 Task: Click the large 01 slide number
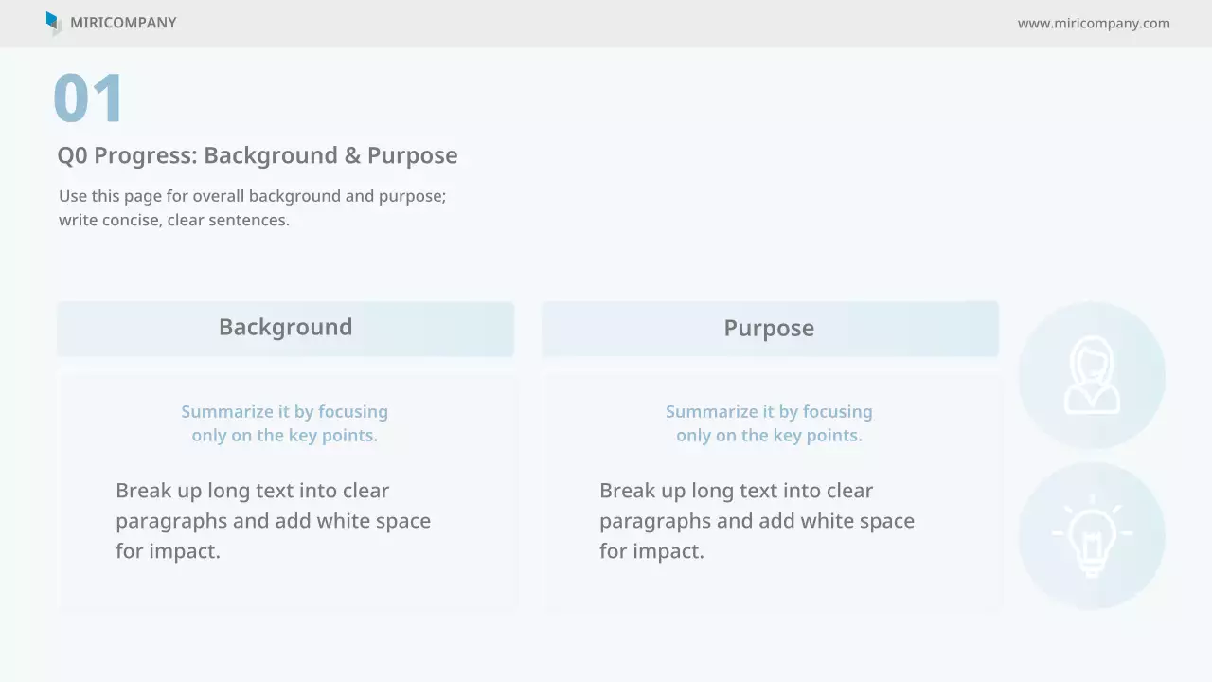88,99
